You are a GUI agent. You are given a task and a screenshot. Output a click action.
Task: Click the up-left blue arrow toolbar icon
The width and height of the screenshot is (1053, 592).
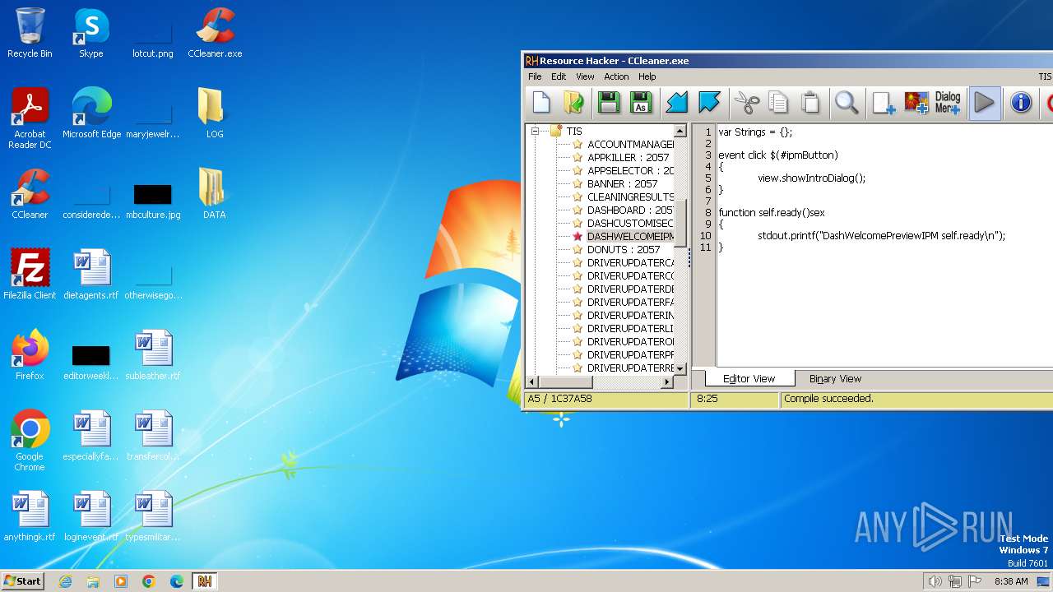pyautogui.click(x=709, y=103)
